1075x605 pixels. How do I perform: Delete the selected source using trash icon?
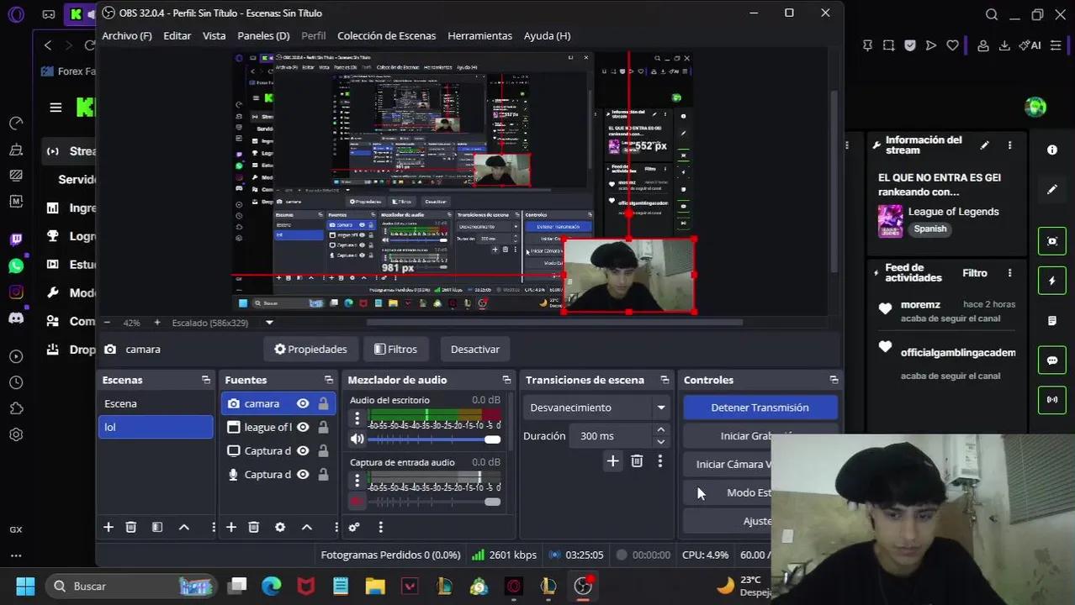pyautogui.click(x=253, y=527)
